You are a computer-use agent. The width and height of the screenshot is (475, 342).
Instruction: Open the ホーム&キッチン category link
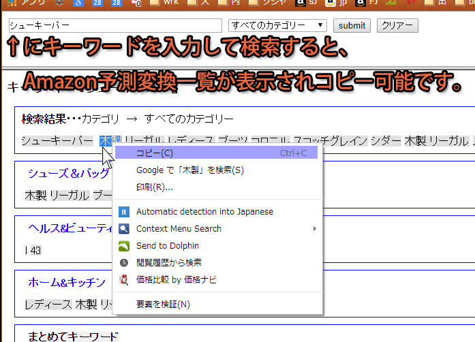tap(67, 282)
